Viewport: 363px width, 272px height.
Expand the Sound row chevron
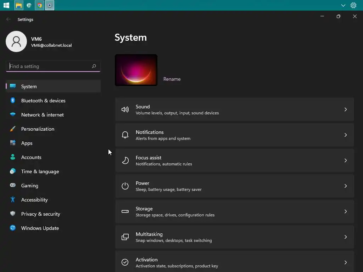coord(345,109)
